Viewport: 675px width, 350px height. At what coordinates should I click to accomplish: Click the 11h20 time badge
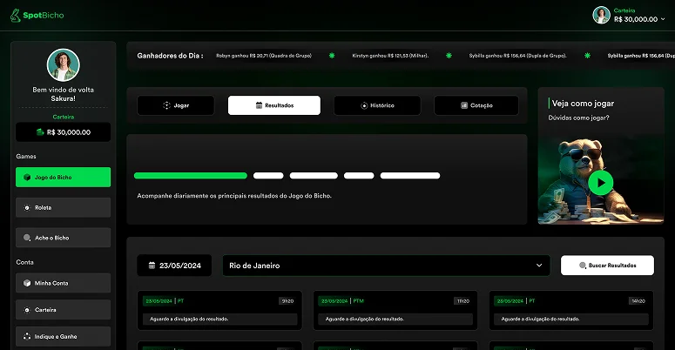(463, 301)
